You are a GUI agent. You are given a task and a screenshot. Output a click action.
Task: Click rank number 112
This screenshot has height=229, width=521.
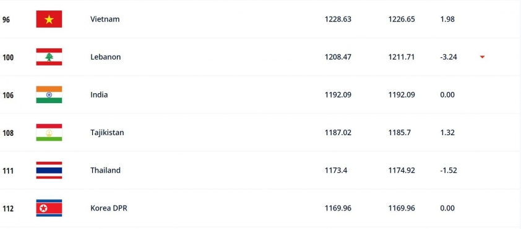[x=8, y=209]
